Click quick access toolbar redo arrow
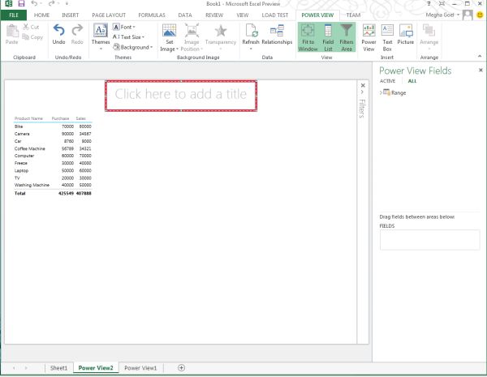This screenshot has width=487, height=377. pyautogui.click(x=52, y=4)
